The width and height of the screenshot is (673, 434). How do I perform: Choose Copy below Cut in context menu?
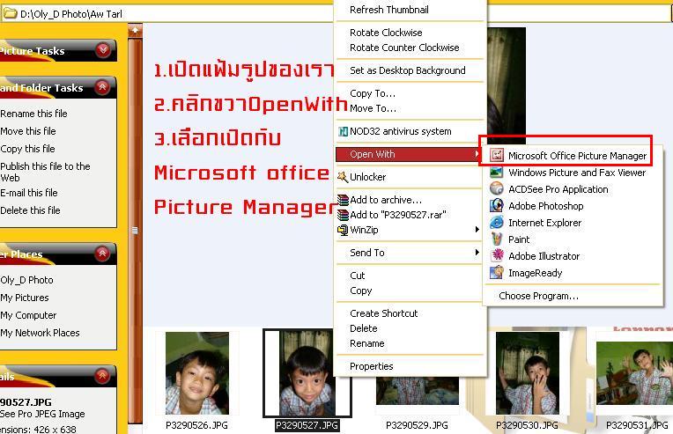tap(410, 291)
